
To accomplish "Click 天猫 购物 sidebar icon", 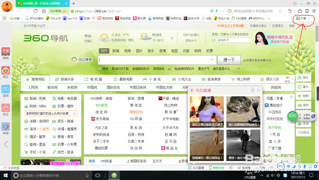I will pos(6,54).
